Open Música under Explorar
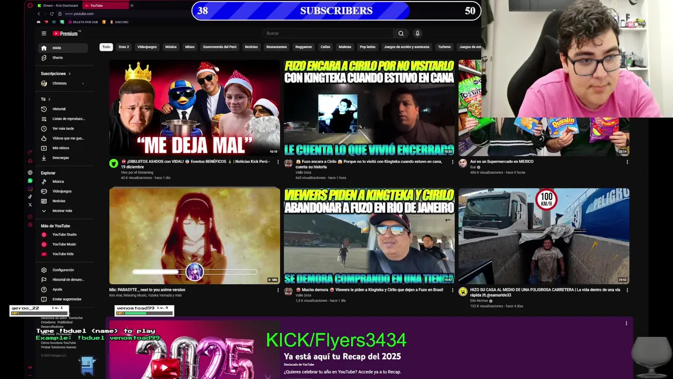 [63, 182]
